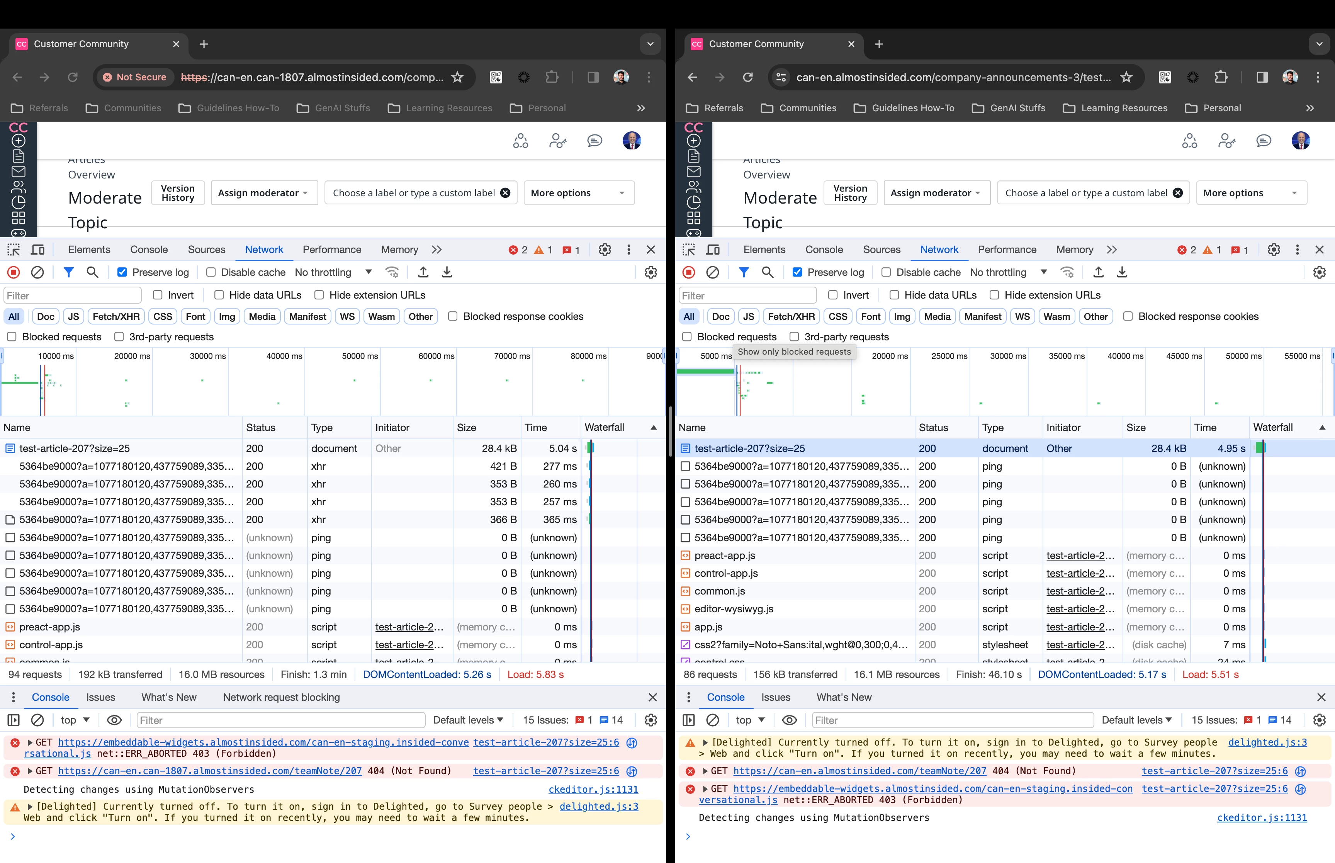The image size is (1335, 863).
Task: Click the export HAR download icon in left panel
Action: [447, 272]
